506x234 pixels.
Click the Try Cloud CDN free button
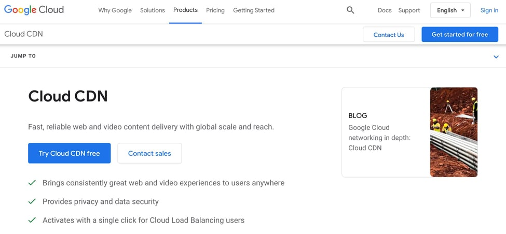click(70, 153)
